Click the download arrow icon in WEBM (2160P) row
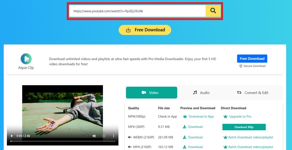The height and width of the screenshot is (150, 292). click(x=185, y=137)
